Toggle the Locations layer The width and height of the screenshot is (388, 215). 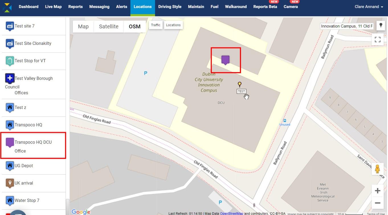coord(173,25)
